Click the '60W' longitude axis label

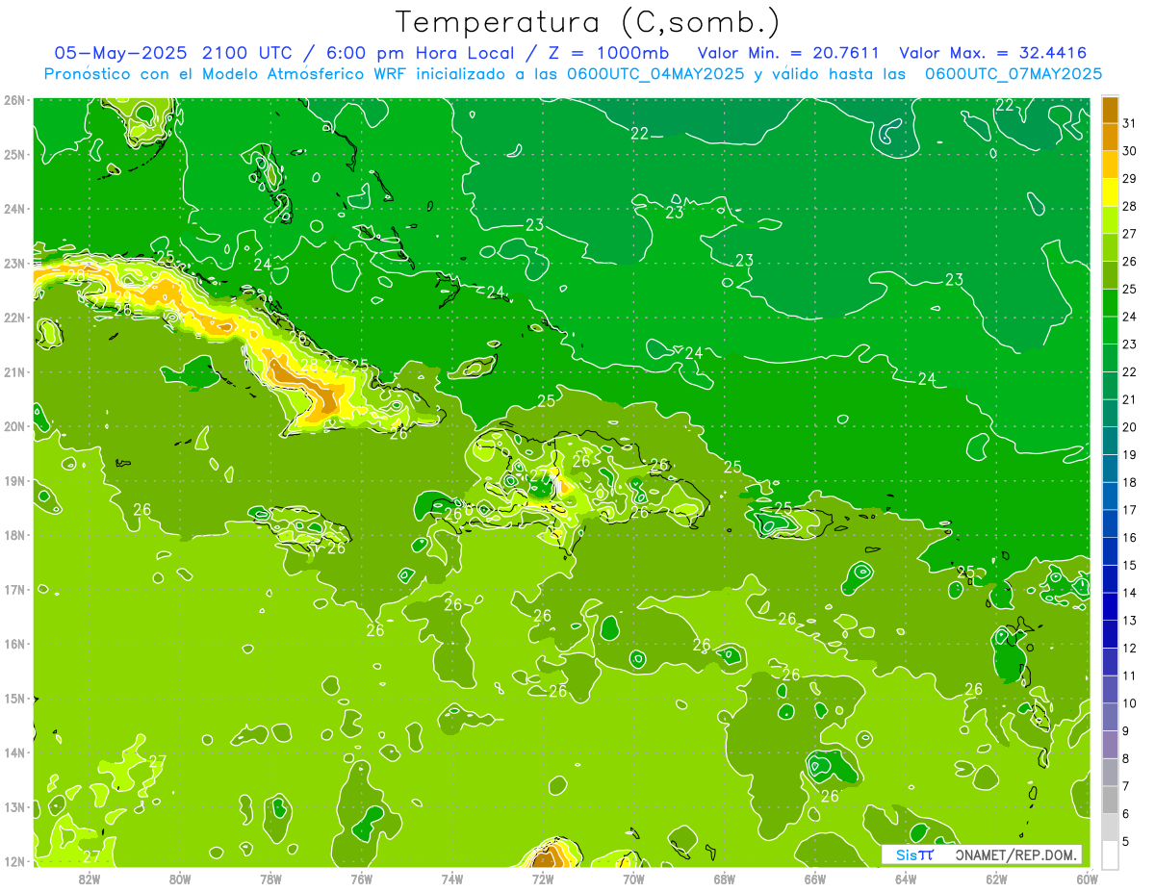point(1088,879)
